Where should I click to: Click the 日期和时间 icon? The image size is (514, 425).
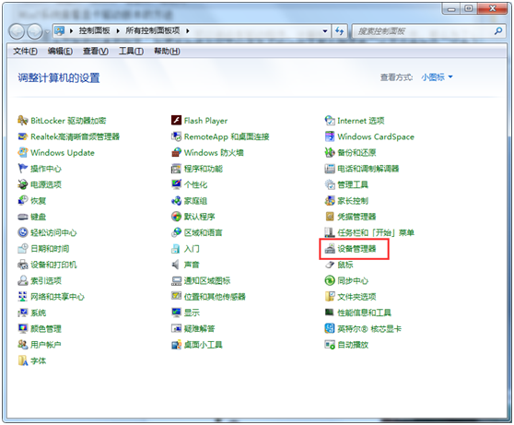point(22,249)
